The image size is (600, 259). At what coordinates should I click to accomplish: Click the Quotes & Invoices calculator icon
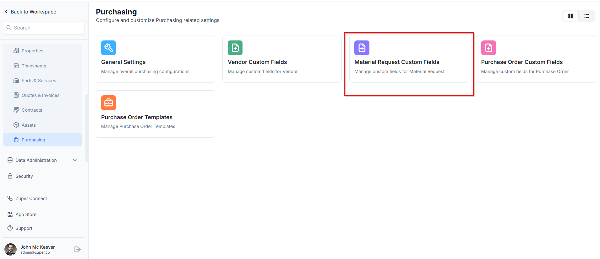pyautogui.click(x=16, y=95)
